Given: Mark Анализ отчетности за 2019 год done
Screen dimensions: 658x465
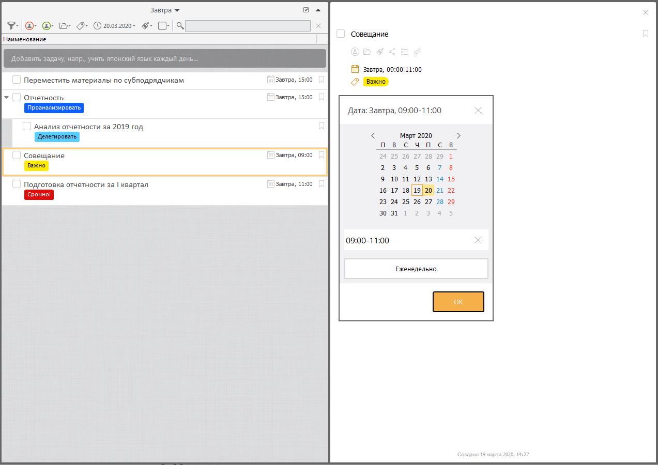Looking at the screenshot, I should (x=27, y=127).
